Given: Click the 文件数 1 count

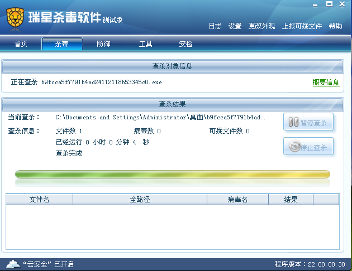Looking at the screenshot, I should click(69, 131).
